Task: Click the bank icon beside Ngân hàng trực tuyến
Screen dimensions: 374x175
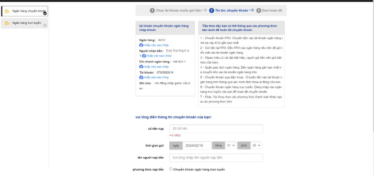Action: tap(7, 23)
